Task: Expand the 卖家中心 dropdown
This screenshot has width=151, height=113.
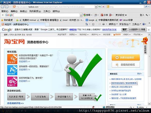Action: 96,35
